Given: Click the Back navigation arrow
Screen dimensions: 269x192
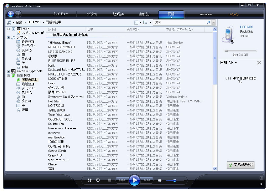Looking at the screenshot, I should click(11, 14).
